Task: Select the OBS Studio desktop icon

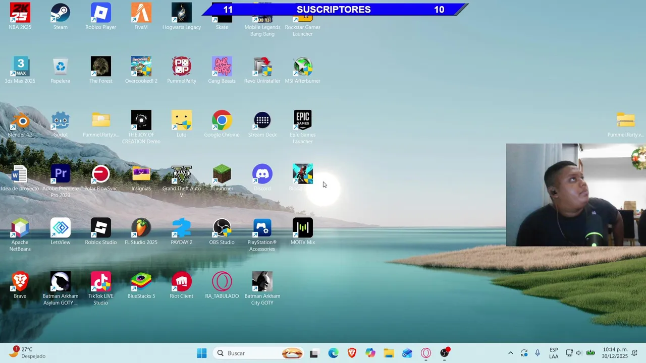Action: (222, 228)
